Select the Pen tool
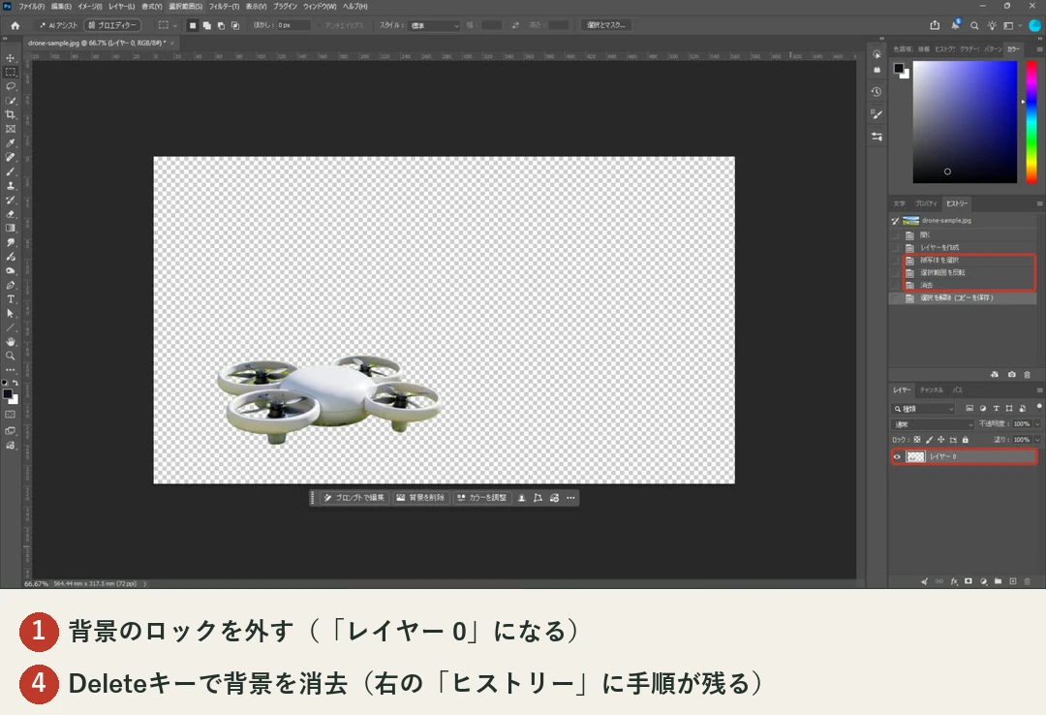 pyautogui.click(x=11, y=285)
